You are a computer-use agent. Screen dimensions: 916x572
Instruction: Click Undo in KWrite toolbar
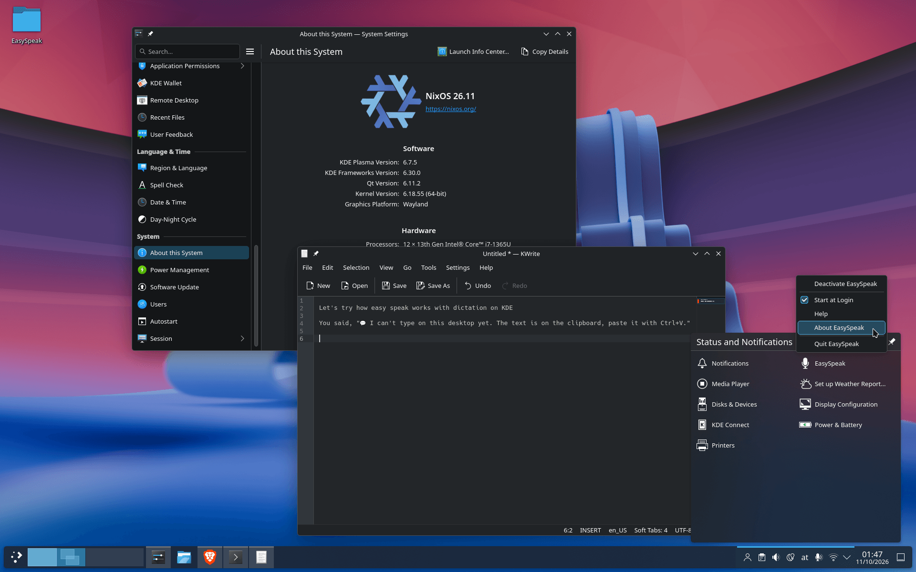point(478,286)
